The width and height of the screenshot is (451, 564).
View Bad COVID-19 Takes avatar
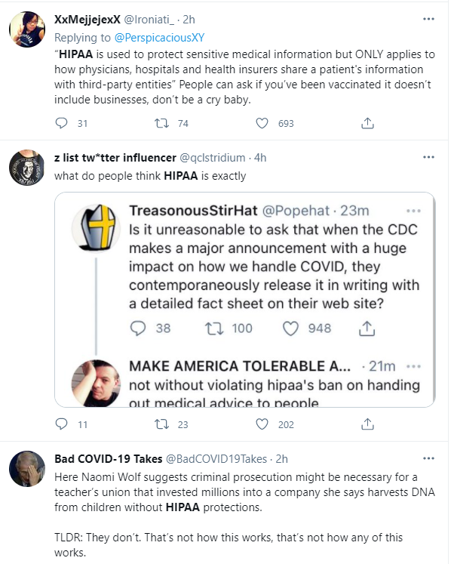[27, 469]
